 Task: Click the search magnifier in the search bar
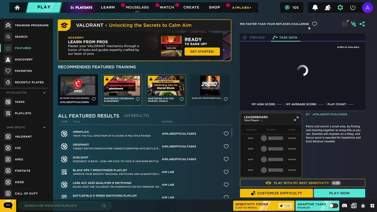tap(104, 206)
